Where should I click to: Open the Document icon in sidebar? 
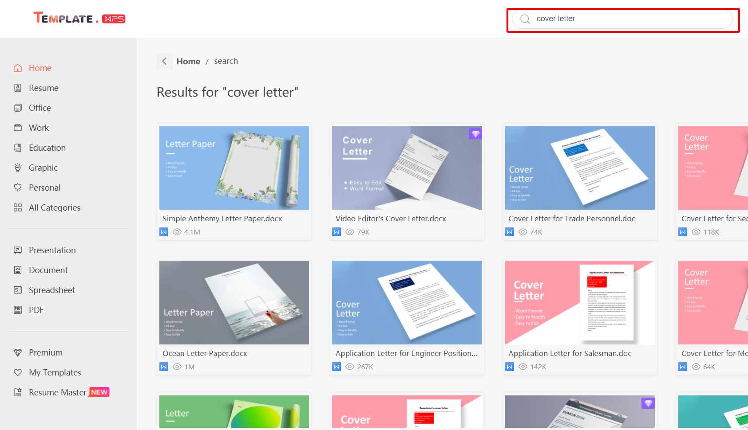click(x=18, y=270)
